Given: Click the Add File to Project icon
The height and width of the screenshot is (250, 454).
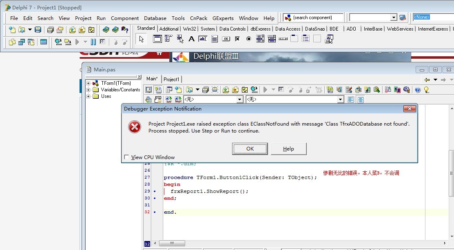Looking at the screenshot, I should (72, 30).
